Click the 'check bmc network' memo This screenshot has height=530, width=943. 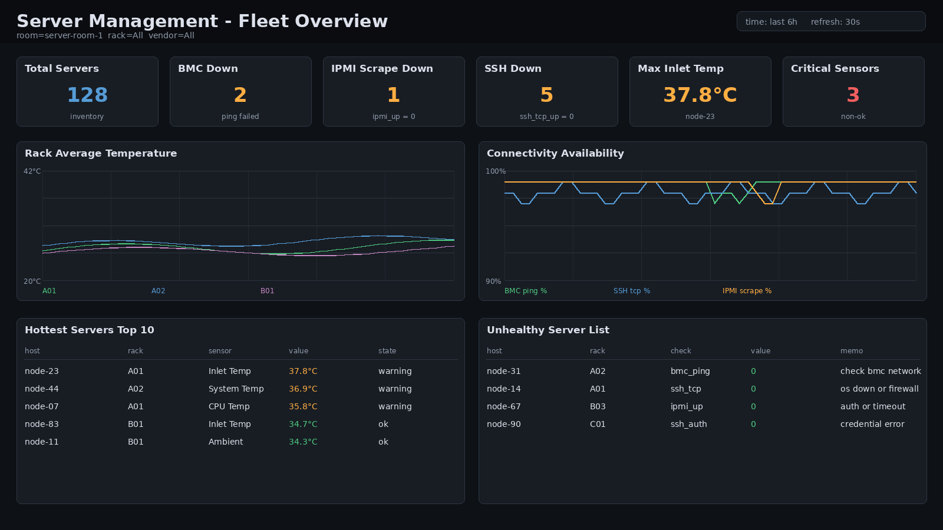tap(881, 371)
